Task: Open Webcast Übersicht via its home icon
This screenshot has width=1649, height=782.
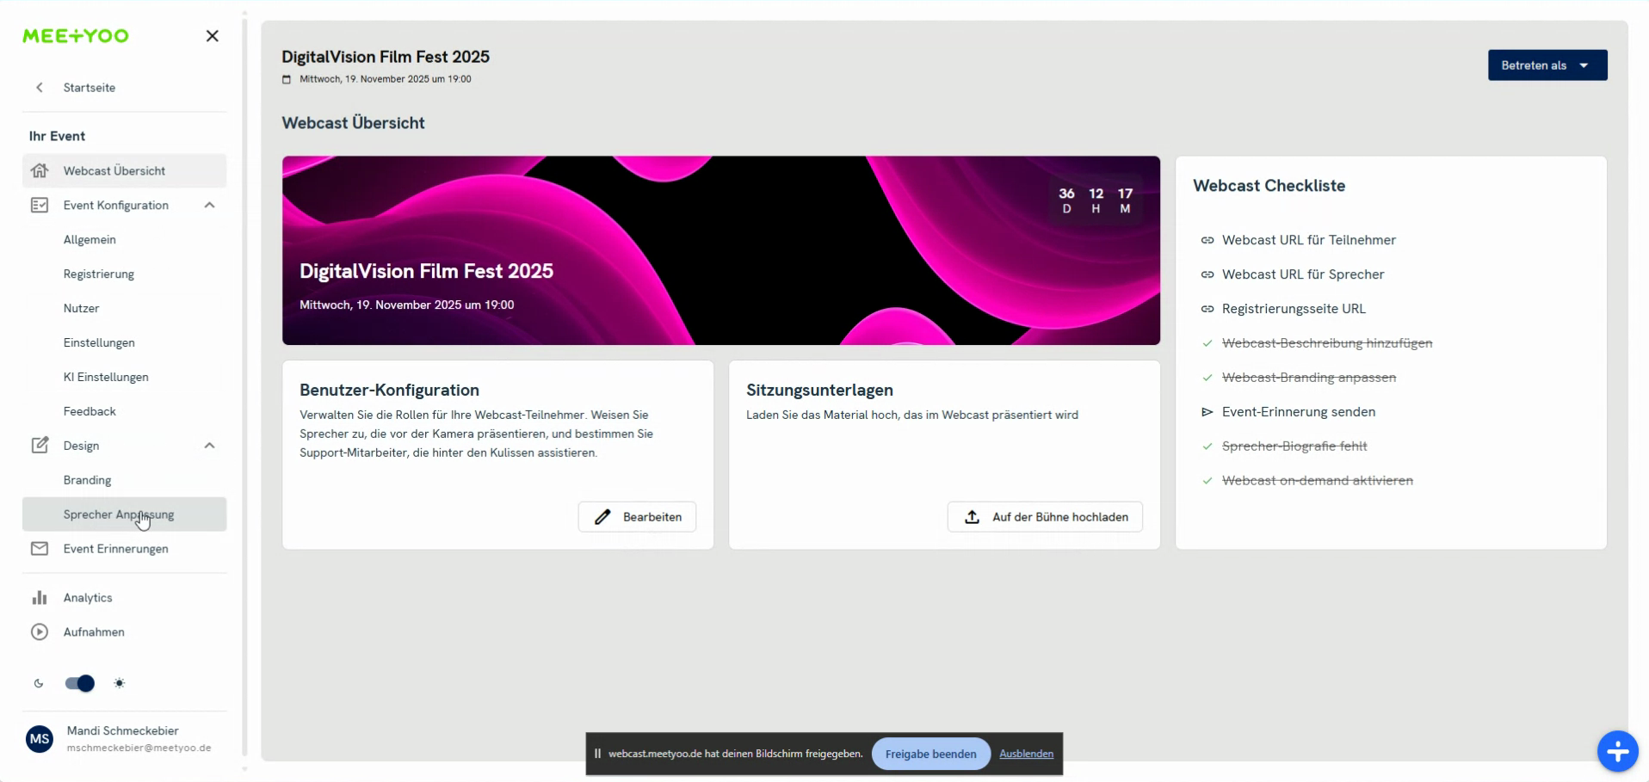Action: tap(40, 171)
